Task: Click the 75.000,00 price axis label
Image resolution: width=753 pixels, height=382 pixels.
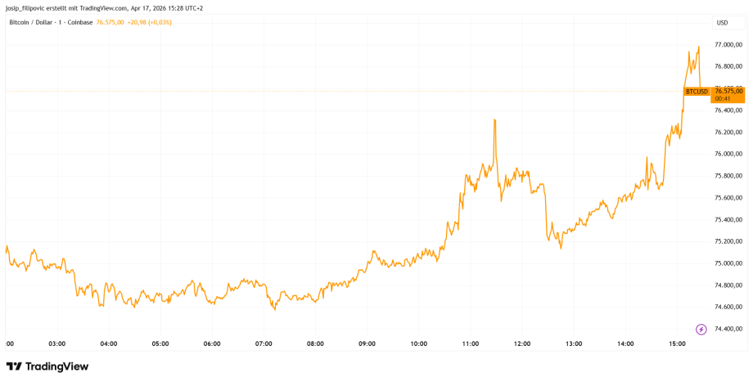Action: [728, 263]
